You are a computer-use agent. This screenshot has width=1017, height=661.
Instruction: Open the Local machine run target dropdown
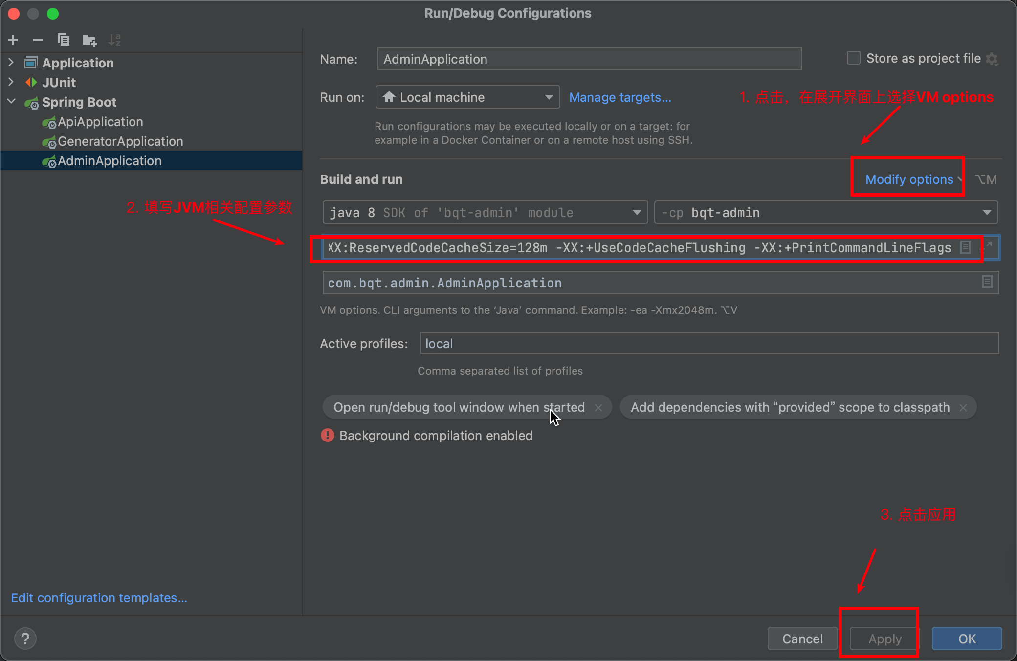click(467, 97)
